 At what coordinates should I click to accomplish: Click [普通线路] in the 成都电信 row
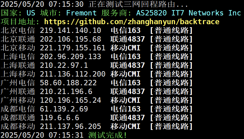pos(171,109)
